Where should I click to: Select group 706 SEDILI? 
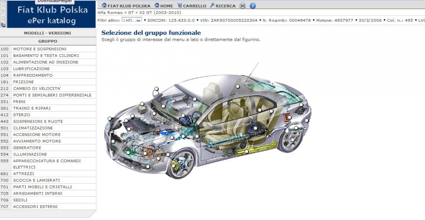coord(48,200)
